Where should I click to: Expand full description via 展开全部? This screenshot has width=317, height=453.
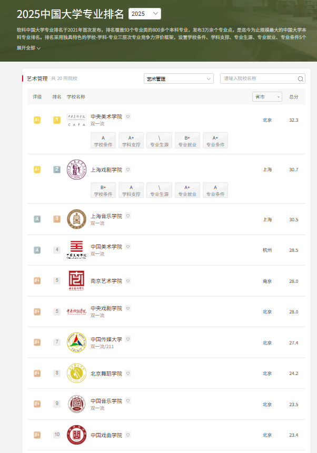click(x=28, y=48)
